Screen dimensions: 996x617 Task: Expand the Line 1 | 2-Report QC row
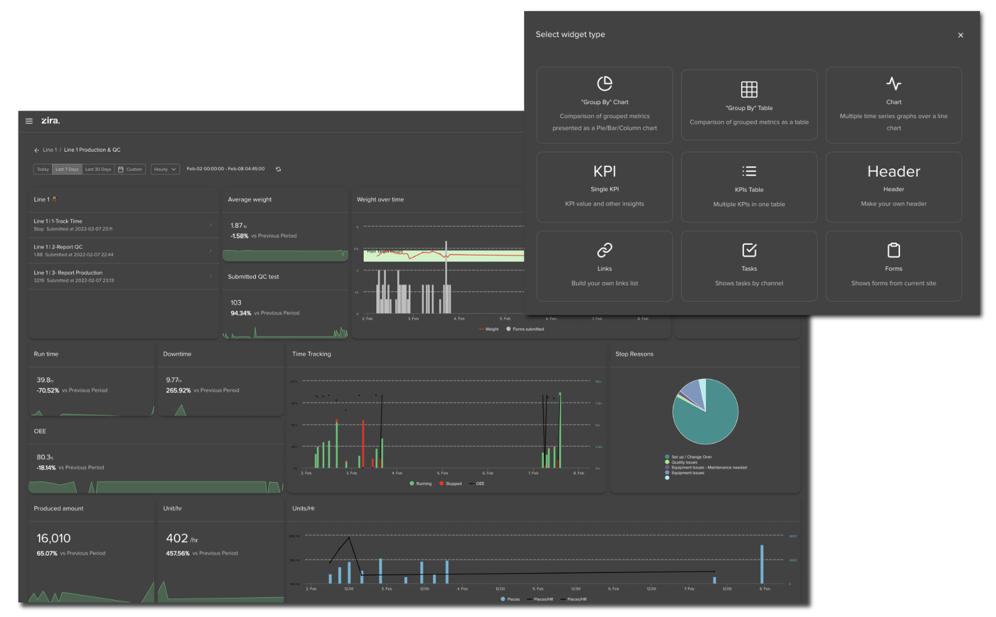point(123,251)
